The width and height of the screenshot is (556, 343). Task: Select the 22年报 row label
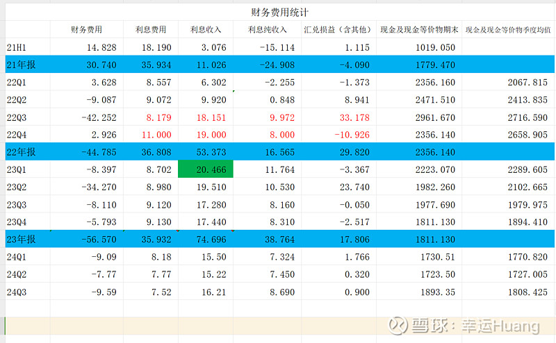click(21, 152)
